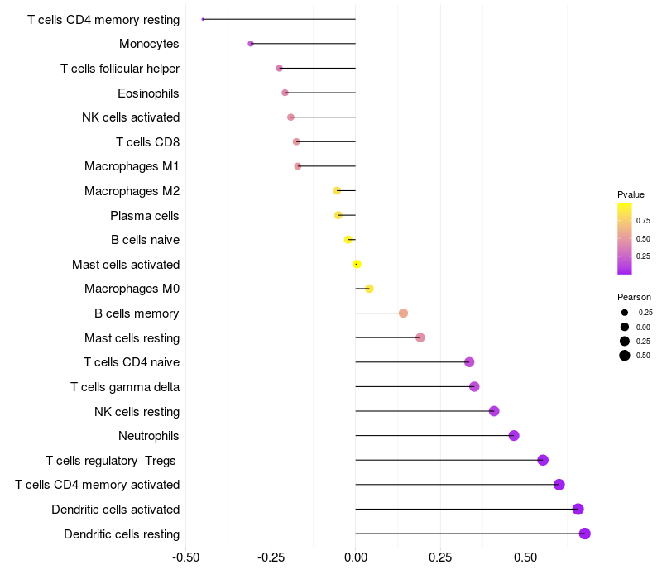The image size is (662, 579).
Task: Click the 0.50 Pearson legend dot
Action: coord(625,356)
